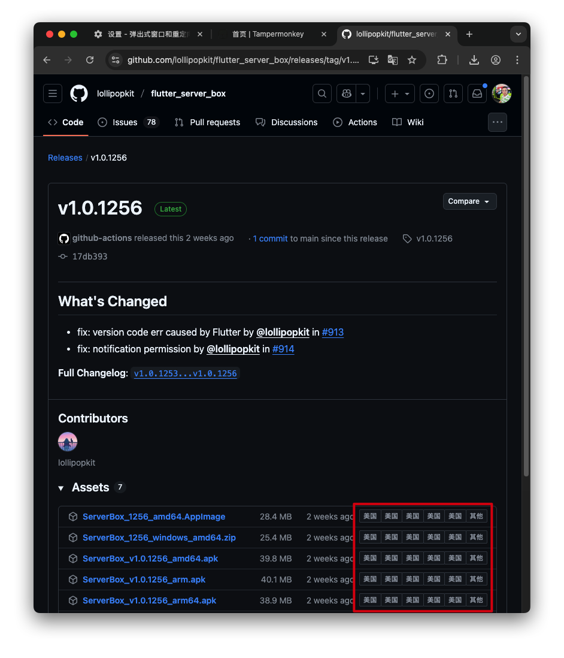This screenshot has width=564, height=658.
Task: Open the issues icon in header
Action: click(x=429, y=93)
